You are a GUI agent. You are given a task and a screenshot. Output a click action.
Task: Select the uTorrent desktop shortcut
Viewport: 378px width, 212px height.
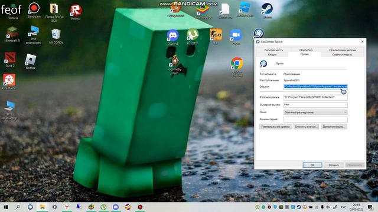(x=193, y=36)
